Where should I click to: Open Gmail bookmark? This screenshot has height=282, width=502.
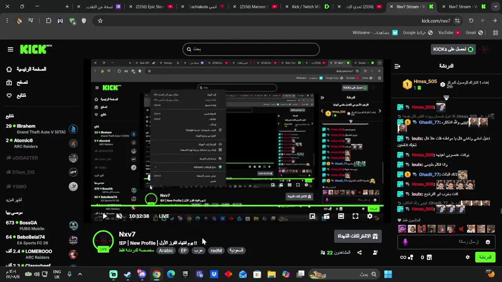click(x=474, y=33)
